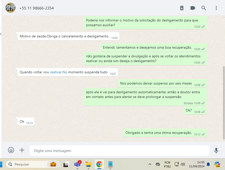Click the cloud sync-off tray icon

point(158,164)
